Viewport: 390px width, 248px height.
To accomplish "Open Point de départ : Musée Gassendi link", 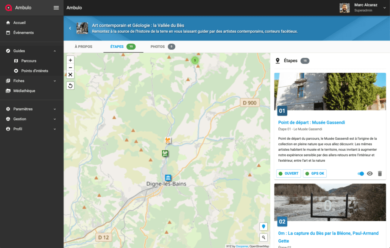I will click(312, 122).
